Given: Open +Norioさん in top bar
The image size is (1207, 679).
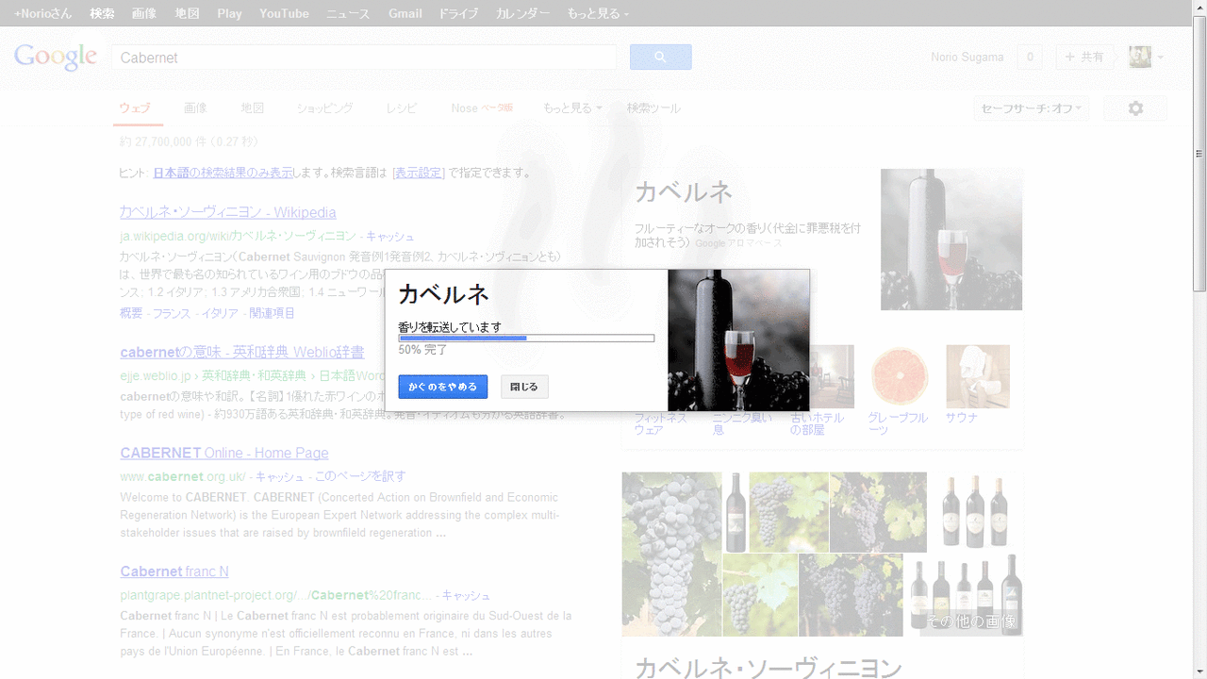Looking at the screenshot, I should (x=44, y=13).
